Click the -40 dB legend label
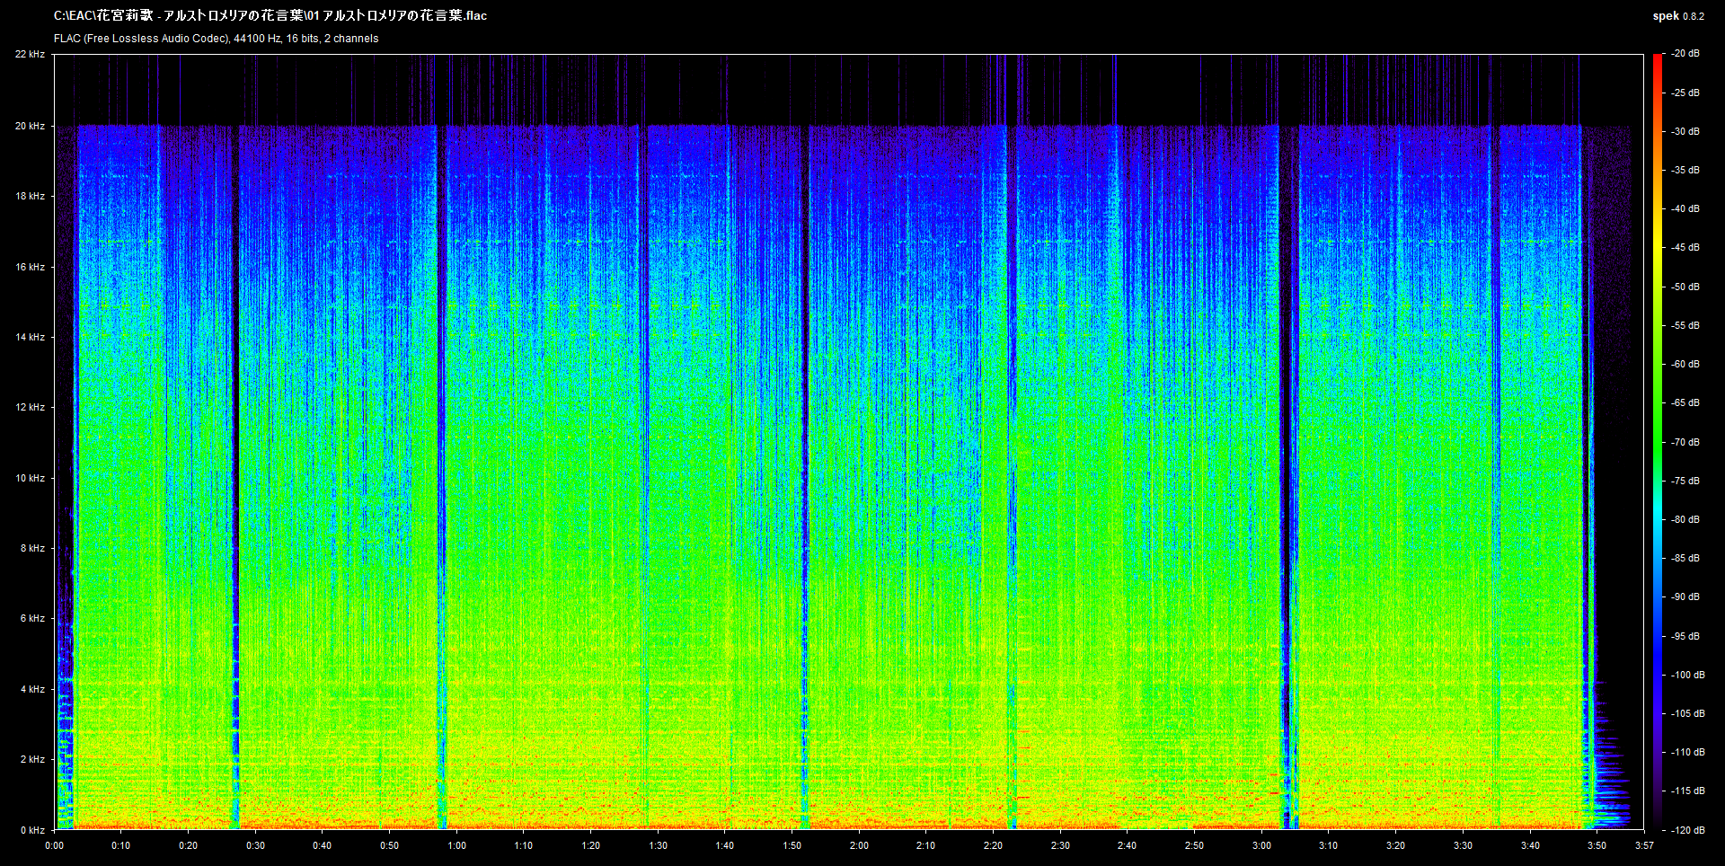Viewport: 1725px width, 866px height. click(x=1685, y=208)
